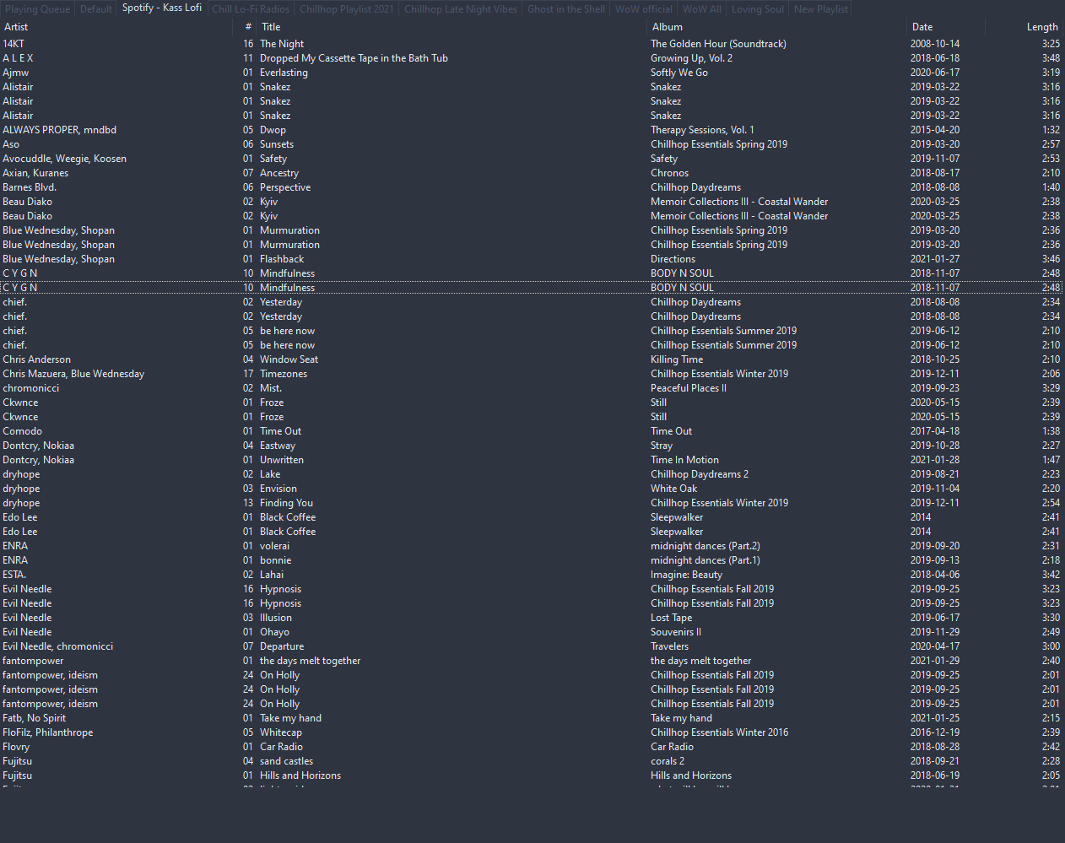Sort by the Date column header

click(x=922, y=27)
